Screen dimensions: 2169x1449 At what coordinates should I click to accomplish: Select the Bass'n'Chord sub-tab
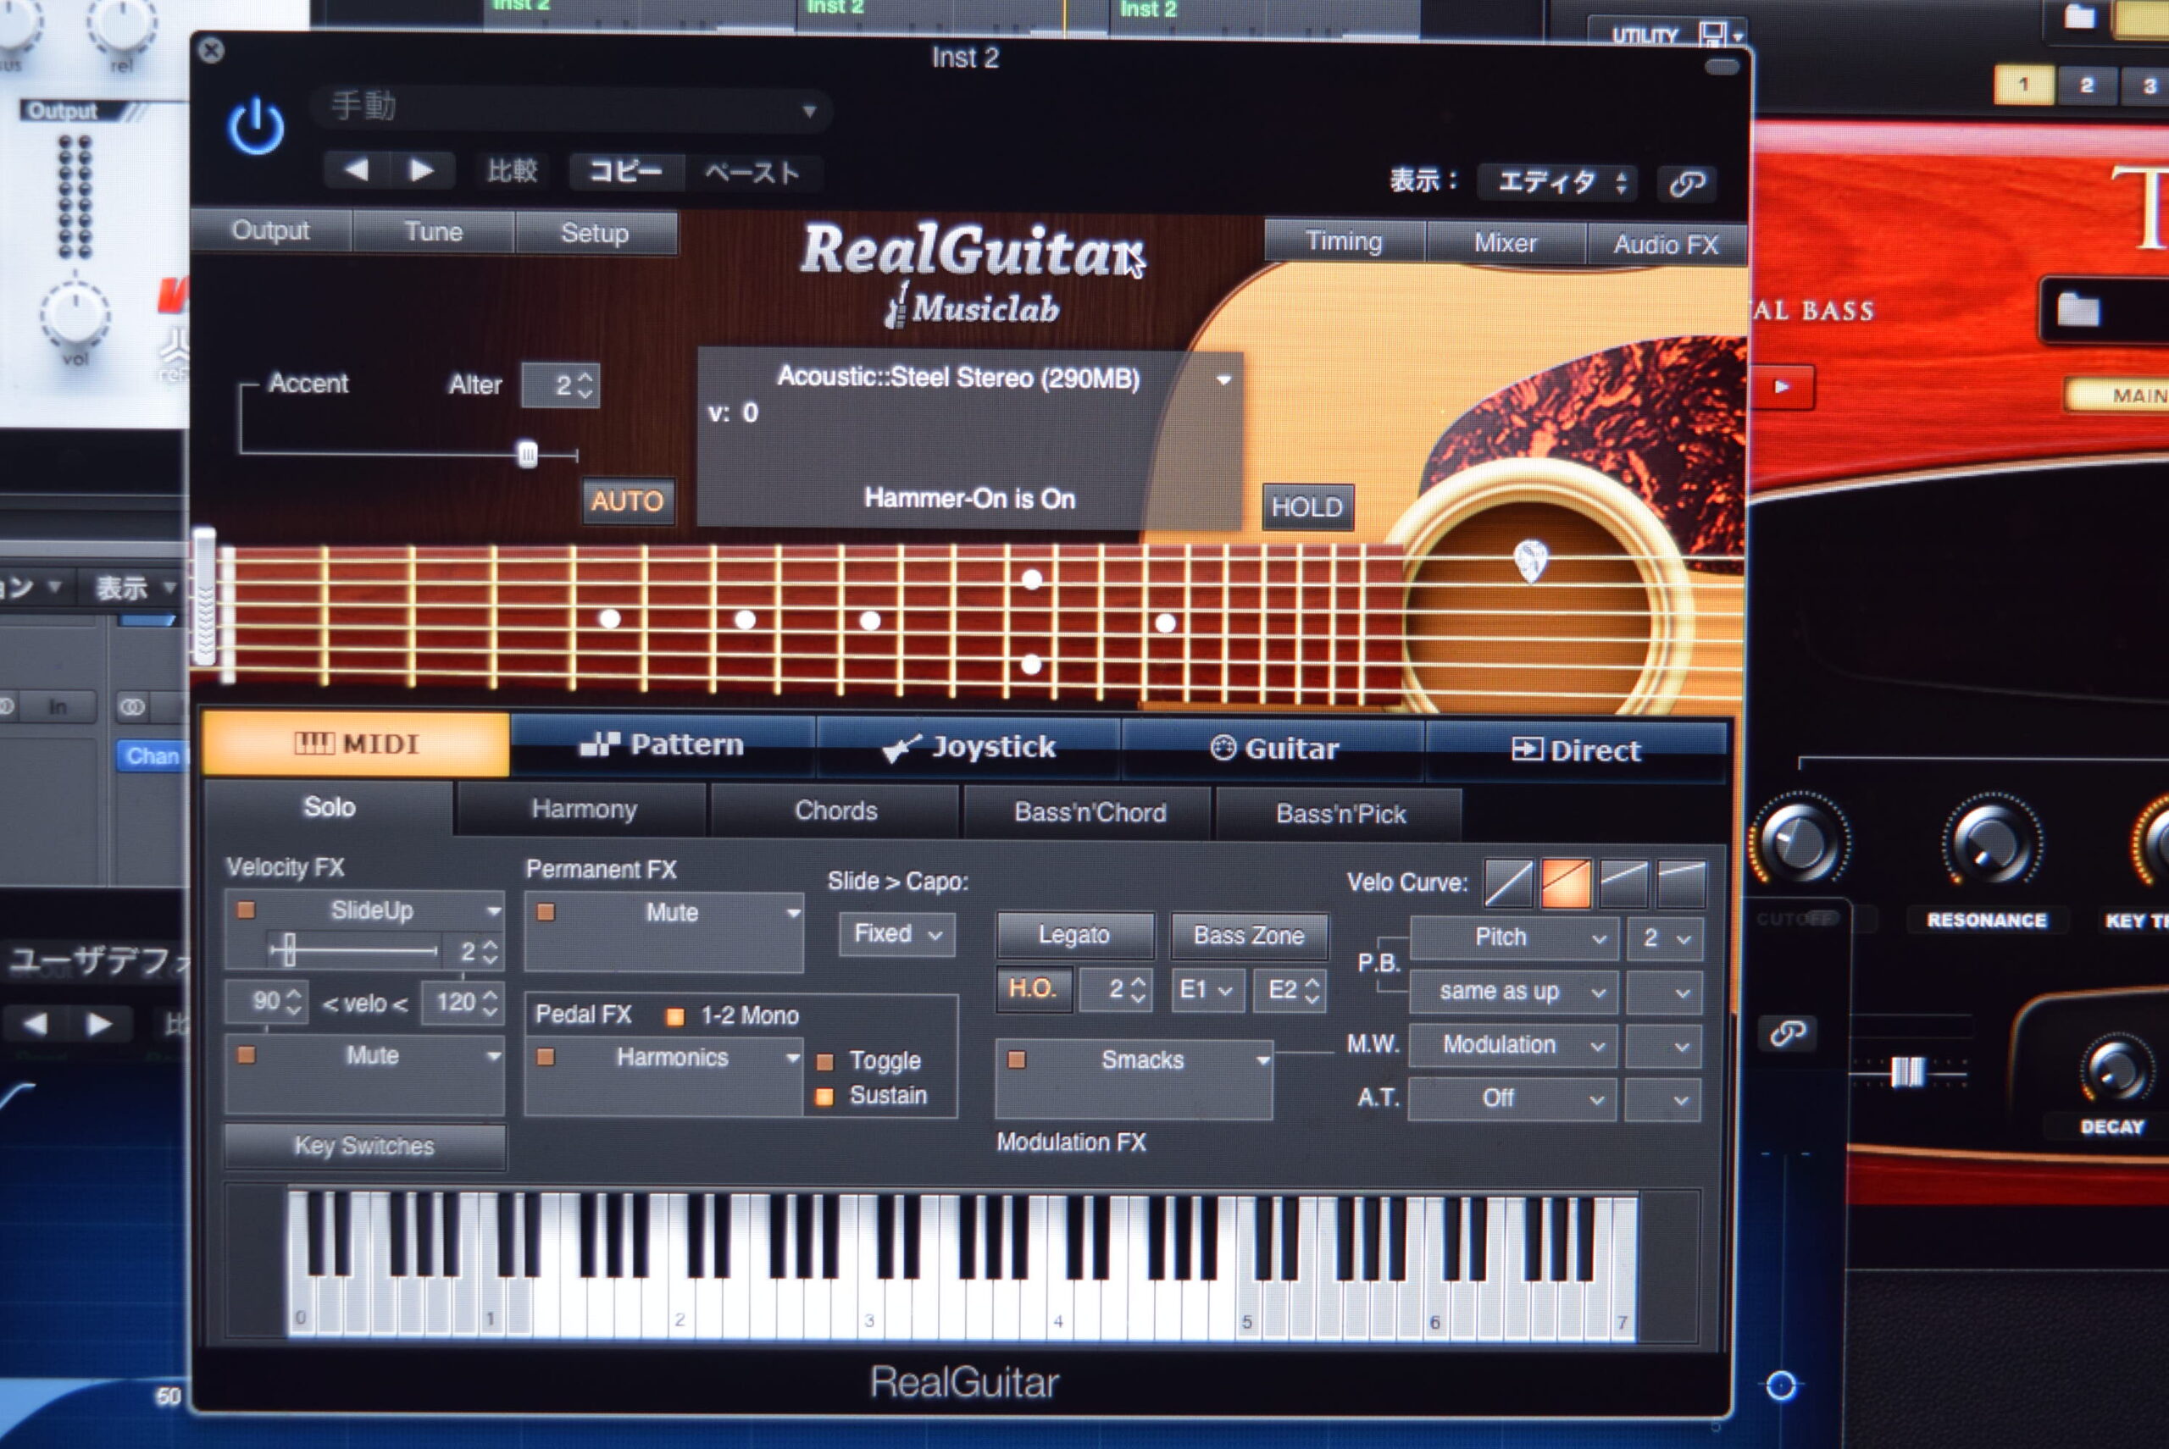click(x=1089, y=813)
